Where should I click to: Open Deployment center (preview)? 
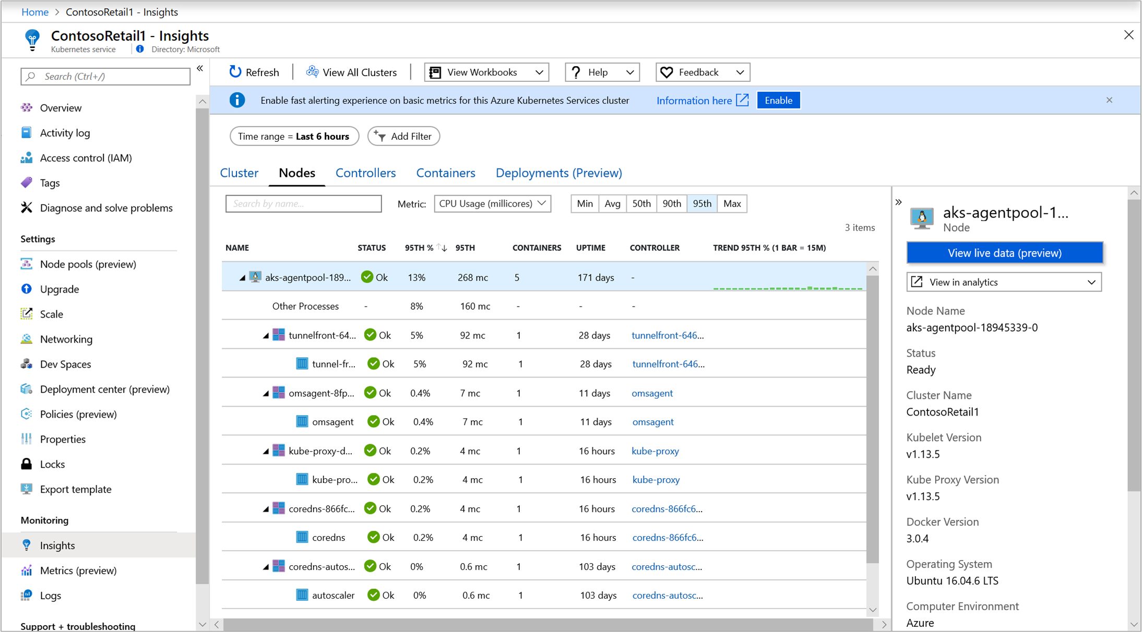tap(104, 389)
